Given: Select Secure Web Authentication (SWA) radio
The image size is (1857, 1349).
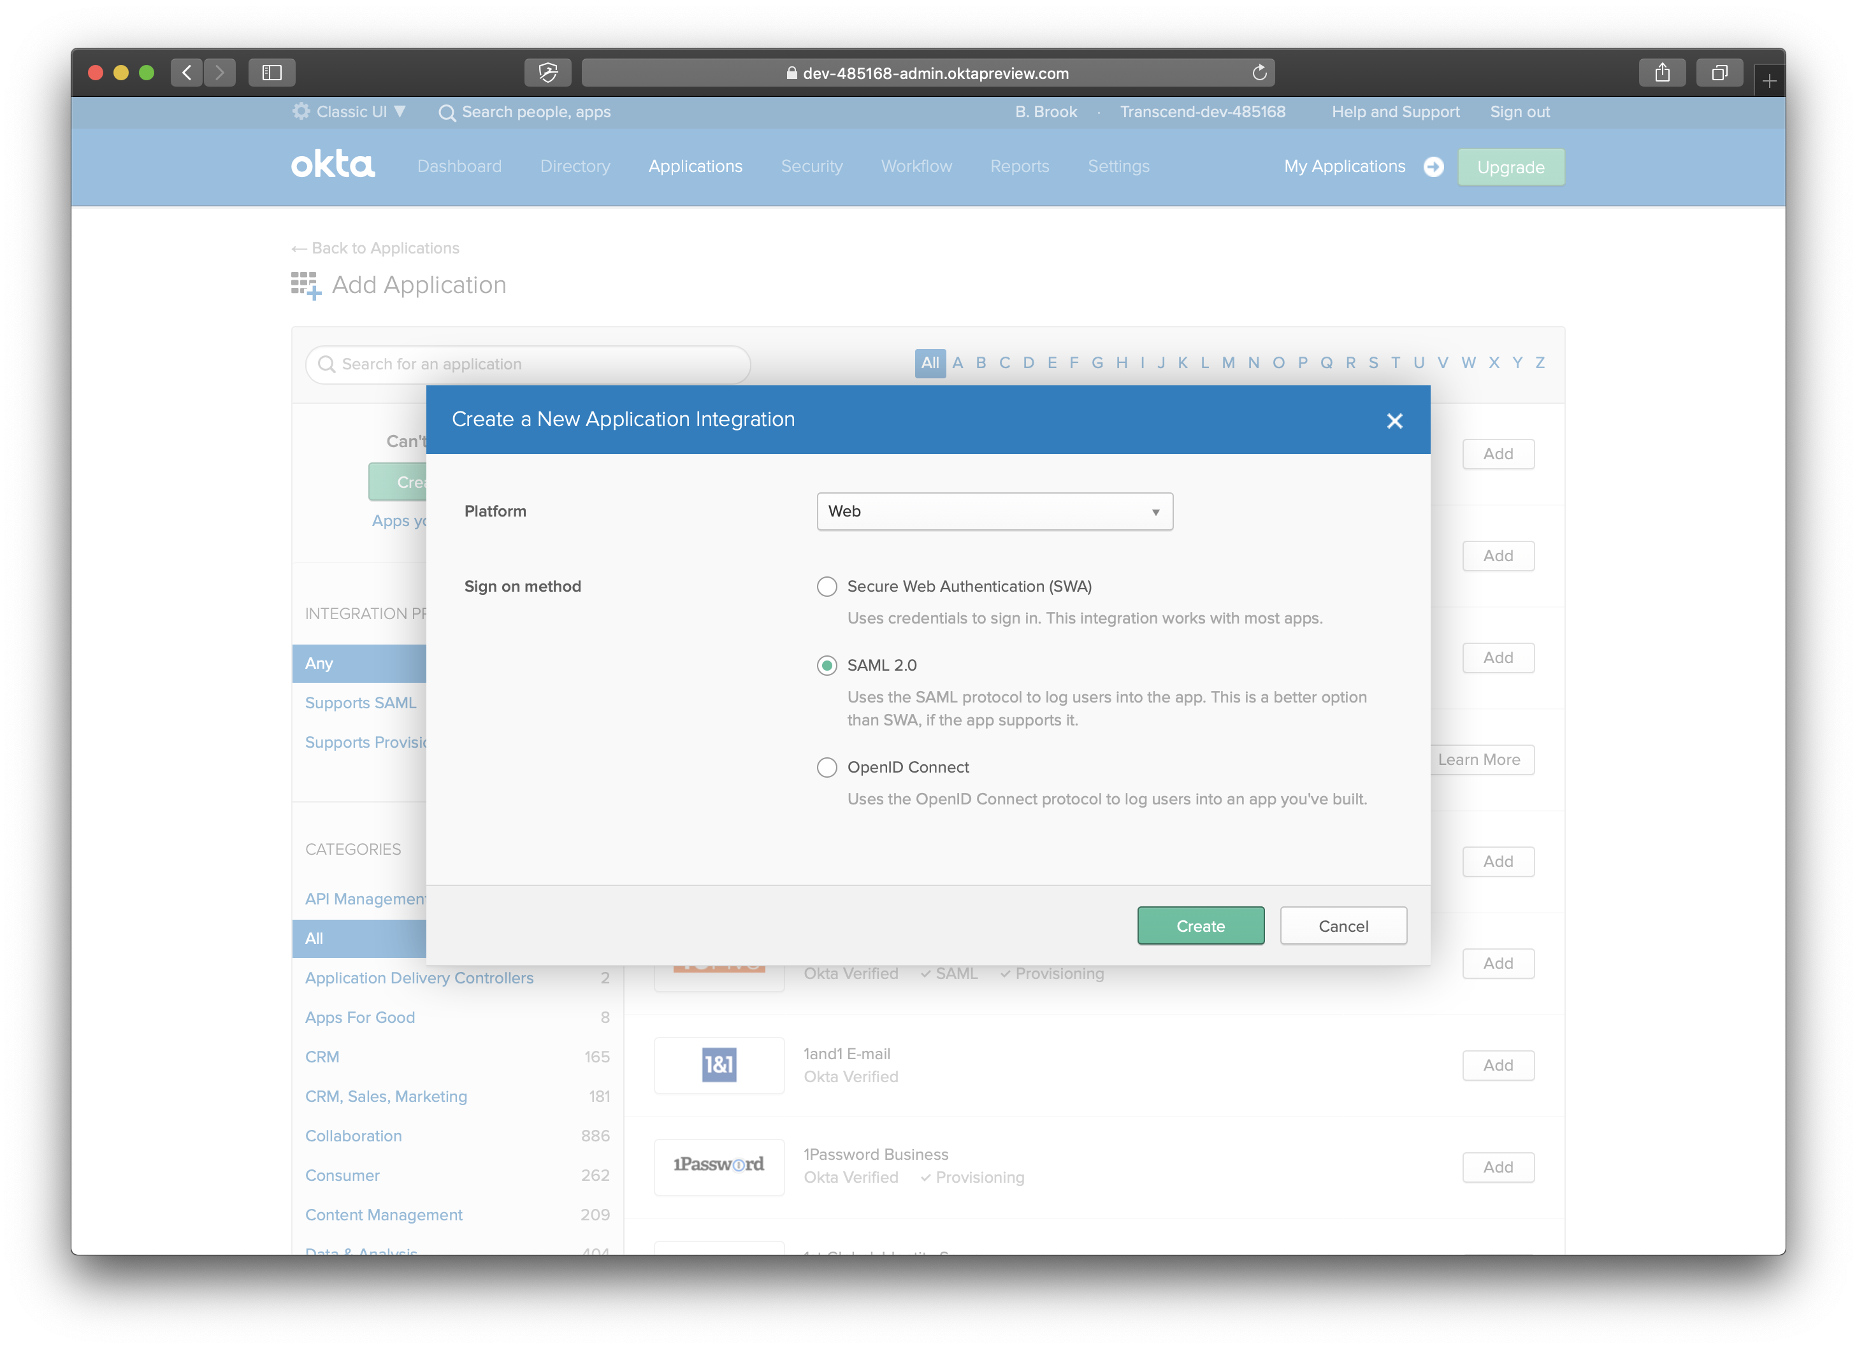Looking at the screenshot, I should coord(827,586).
